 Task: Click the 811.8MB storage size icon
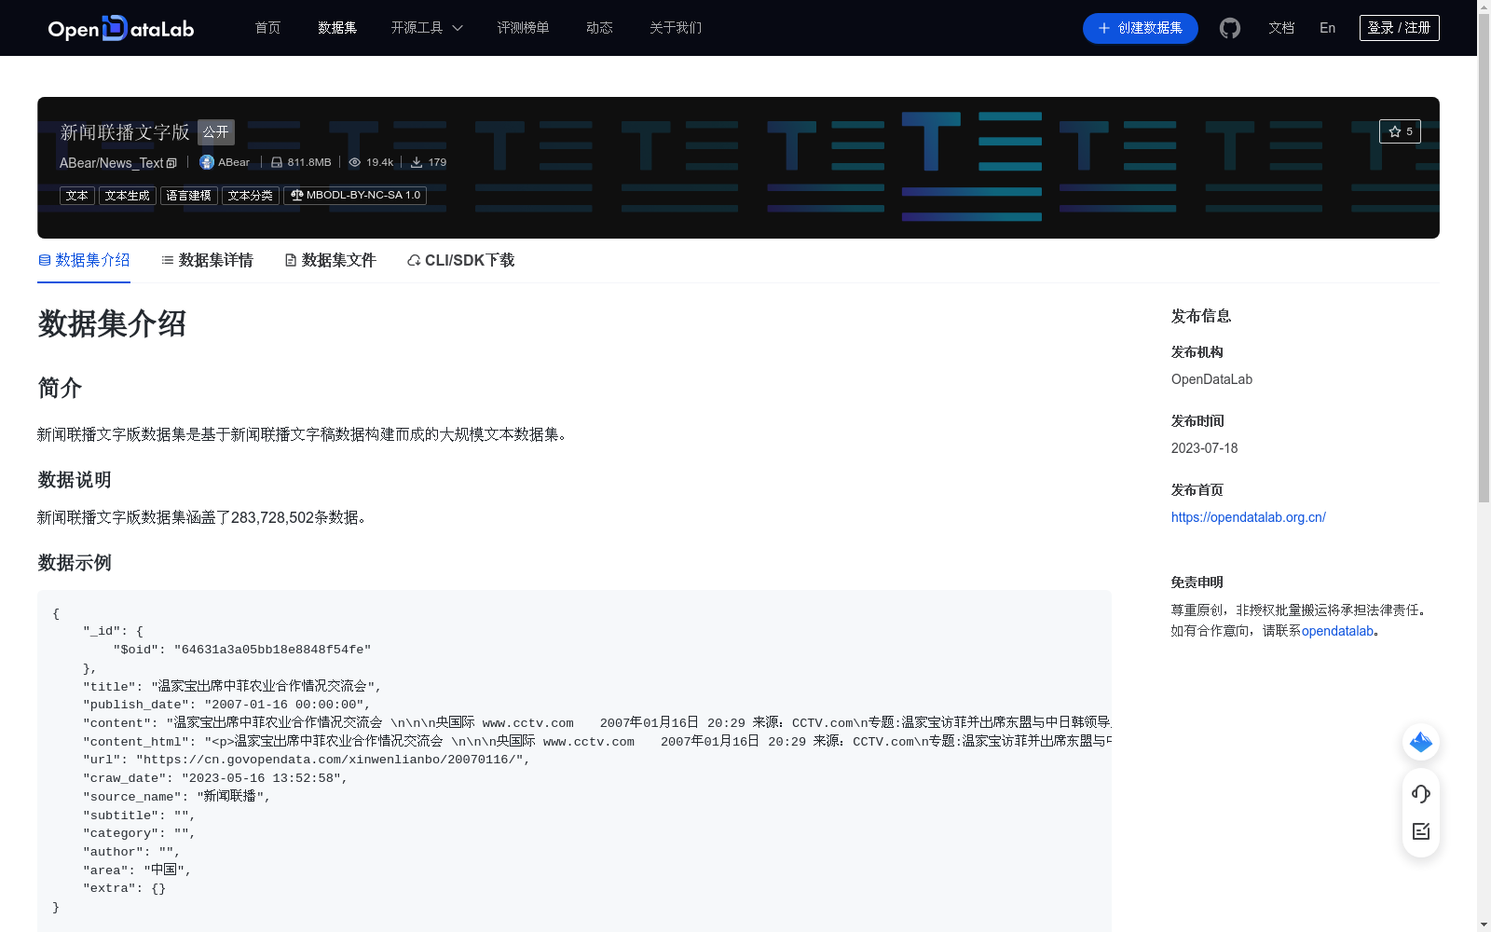(277, 162)
